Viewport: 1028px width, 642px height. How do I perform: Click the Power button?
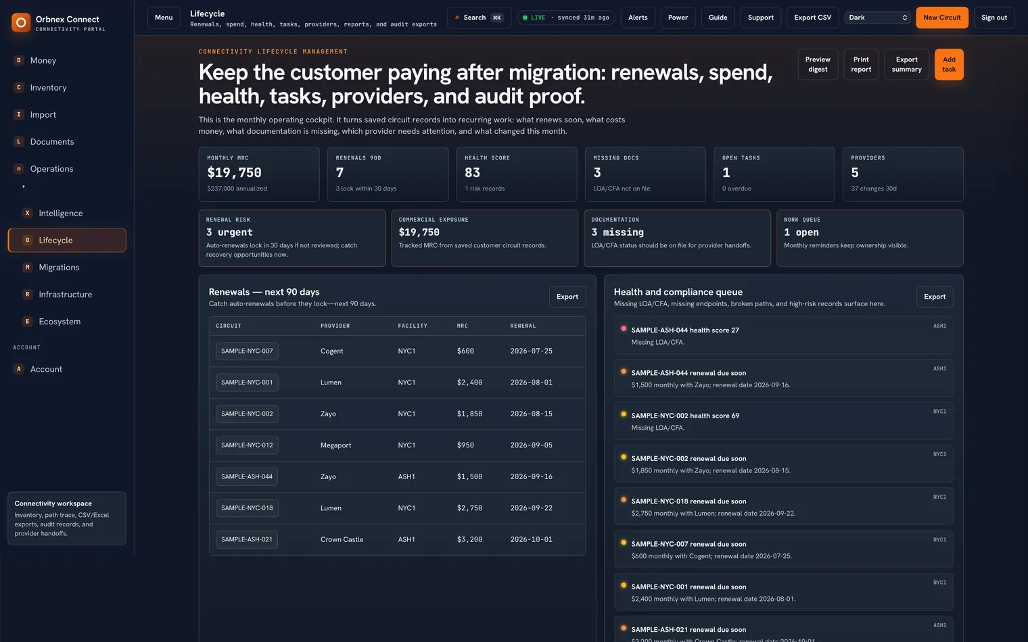tap(678, 18)
